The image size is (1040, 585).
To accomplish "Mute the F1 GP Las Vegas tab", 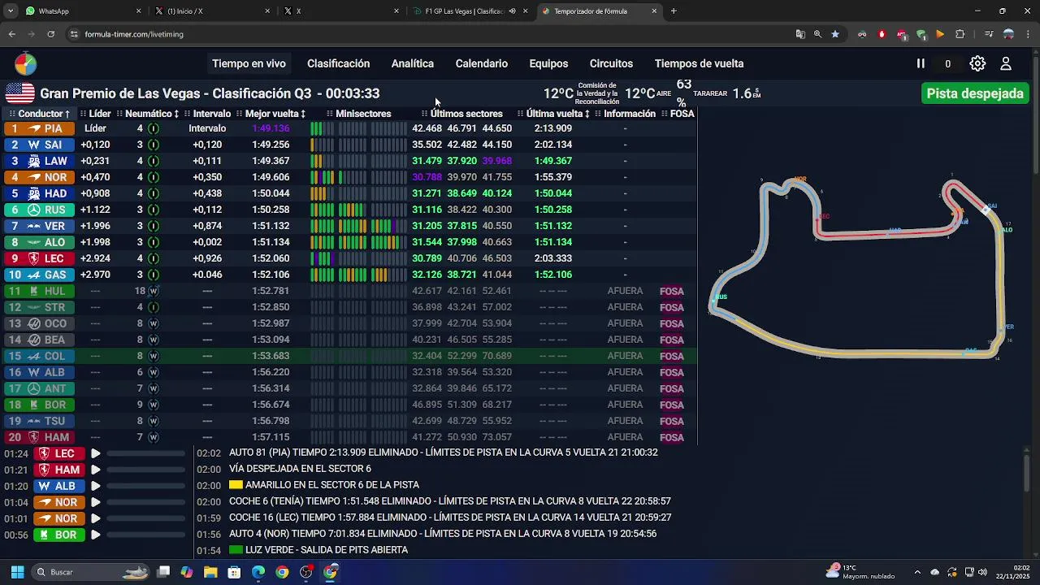I will [x=512, y=11].
